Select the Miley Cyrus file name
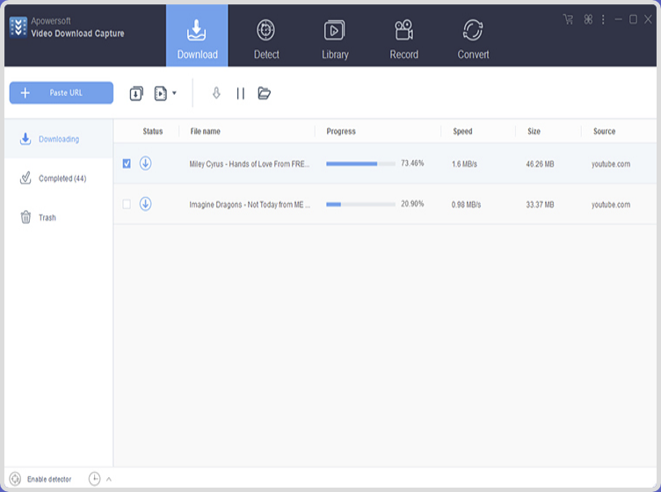 point(250,164)
